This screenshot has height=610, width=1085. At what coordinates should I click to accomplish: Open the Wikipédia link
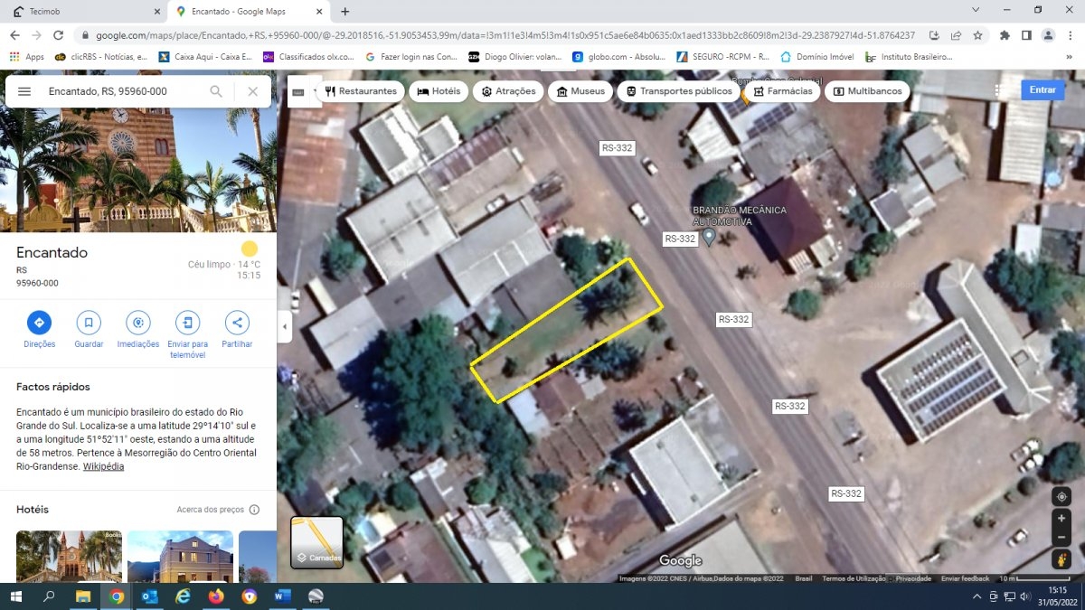[103, 466]
